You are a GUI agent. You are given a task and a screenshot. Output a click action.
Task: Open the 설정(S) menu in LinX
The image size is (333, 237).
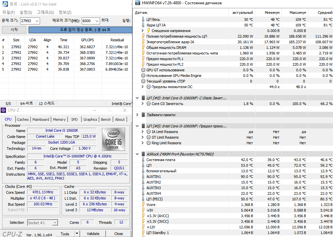(26, 13)
